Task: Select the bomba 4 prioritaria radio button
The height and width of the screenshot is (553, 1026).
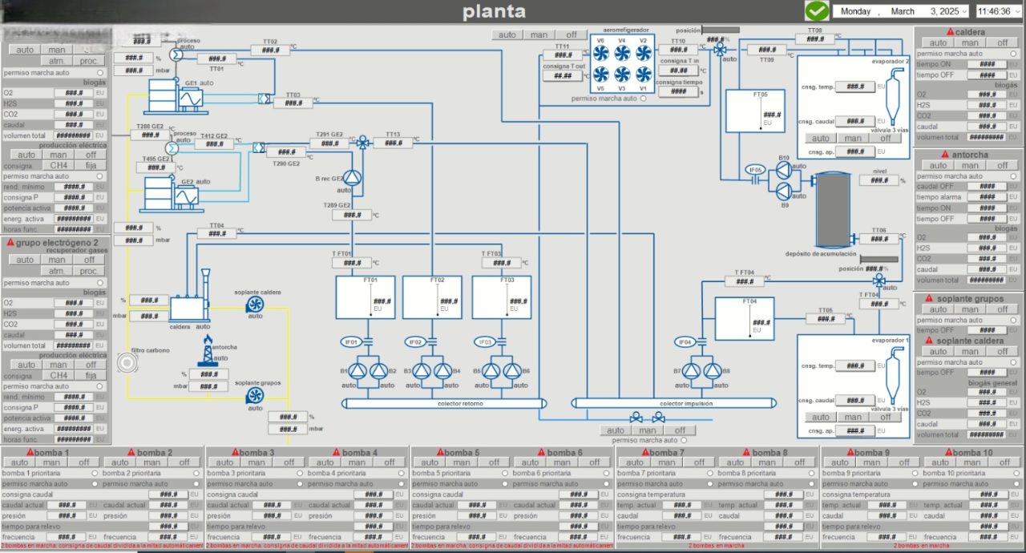Action: pos(401,473)
